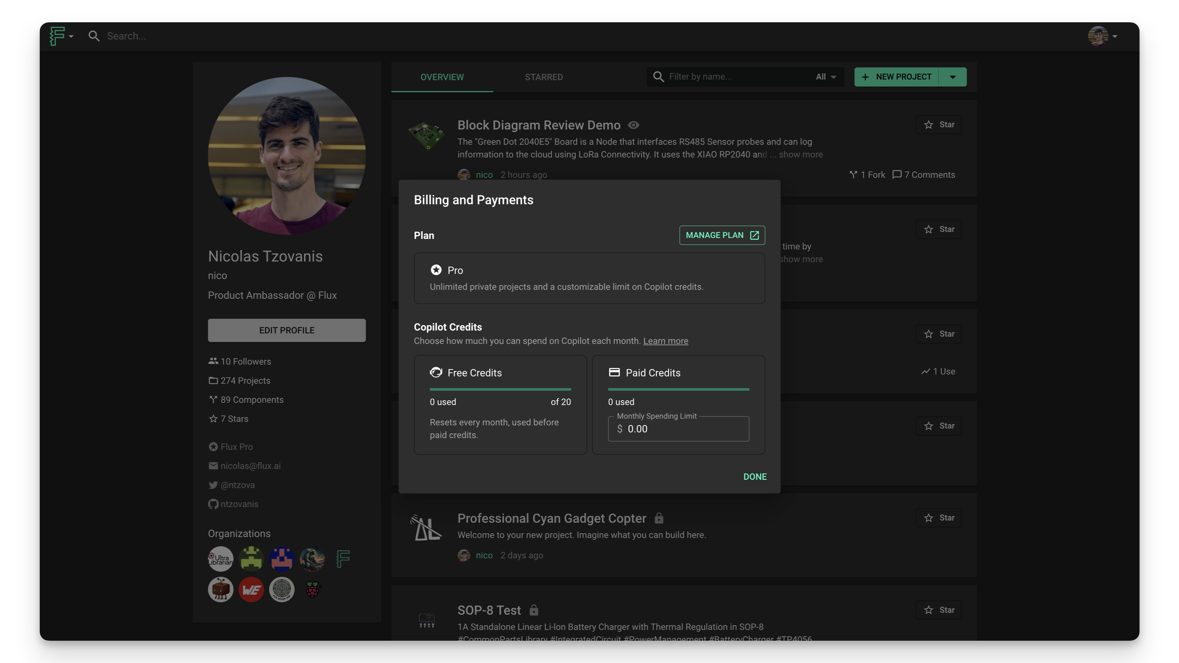Screen dimensions: 1179x663
Task: Click the Paid Credits card icon
Action: tap(614, 373)
